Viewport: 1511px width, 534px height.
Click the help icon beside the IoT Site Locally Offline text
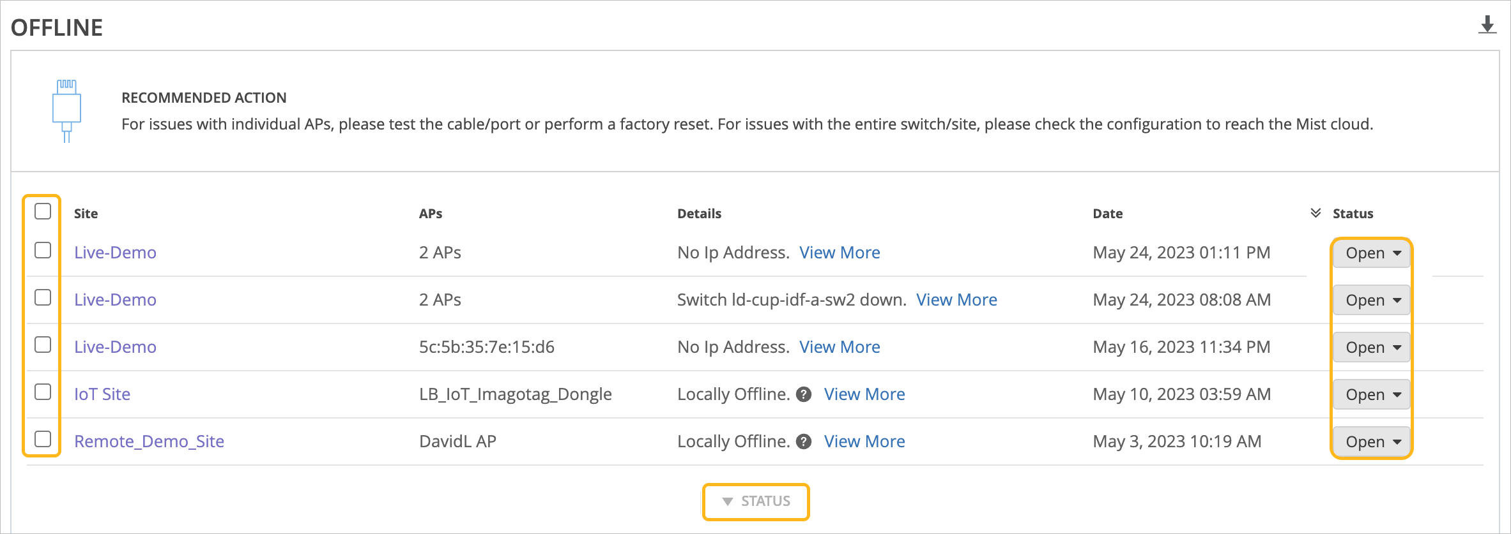pyautogui.click(x=804, y=394)
